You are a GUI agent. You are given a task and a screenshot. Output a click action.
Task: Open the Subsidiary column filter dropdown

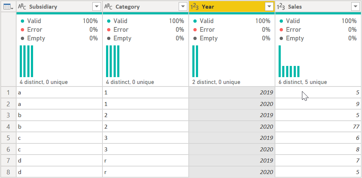click(x=96, y=7)
